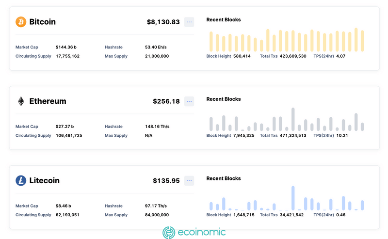Select Bitcoin circulating supply 17,755,162
The image size is (388, 239).
(x=67, y=56)
